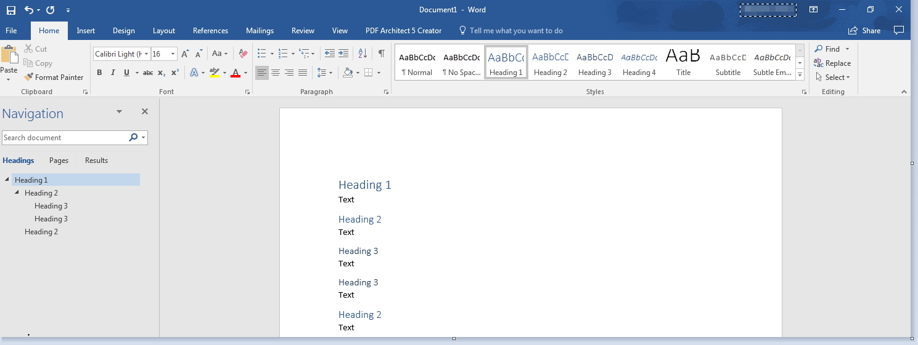Click the search magnifier in Navigation pane
Screen dimensions: 918x345
(x=133, y=138)
